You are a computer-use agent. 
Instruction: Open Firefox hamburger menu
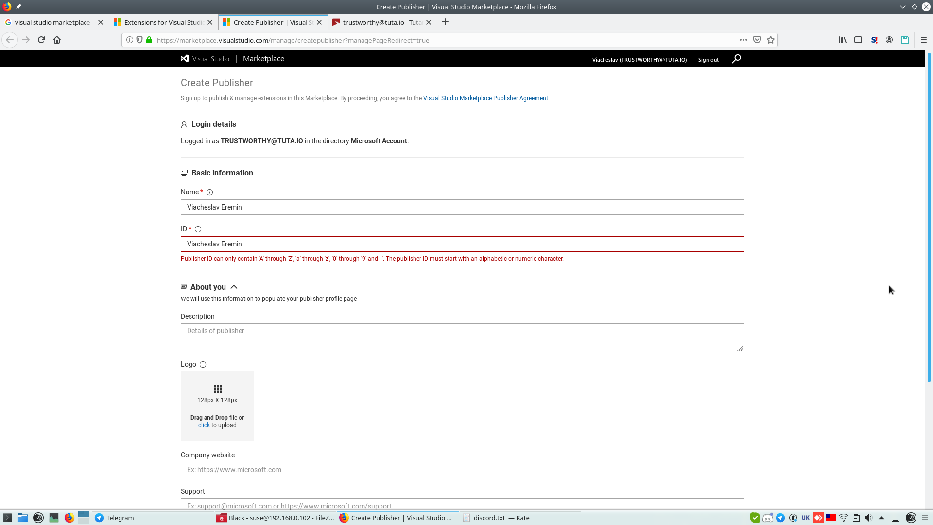(x=923, y=40)
